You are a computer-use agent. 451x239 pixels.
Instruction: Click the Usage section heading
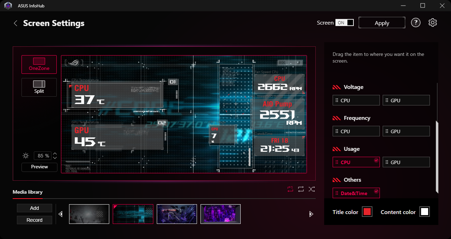point(352,149)
